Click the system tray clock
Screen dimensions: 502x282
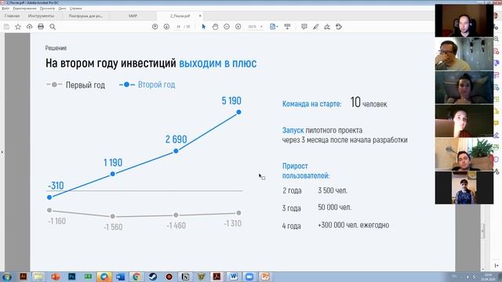click(x=488, y=277)
